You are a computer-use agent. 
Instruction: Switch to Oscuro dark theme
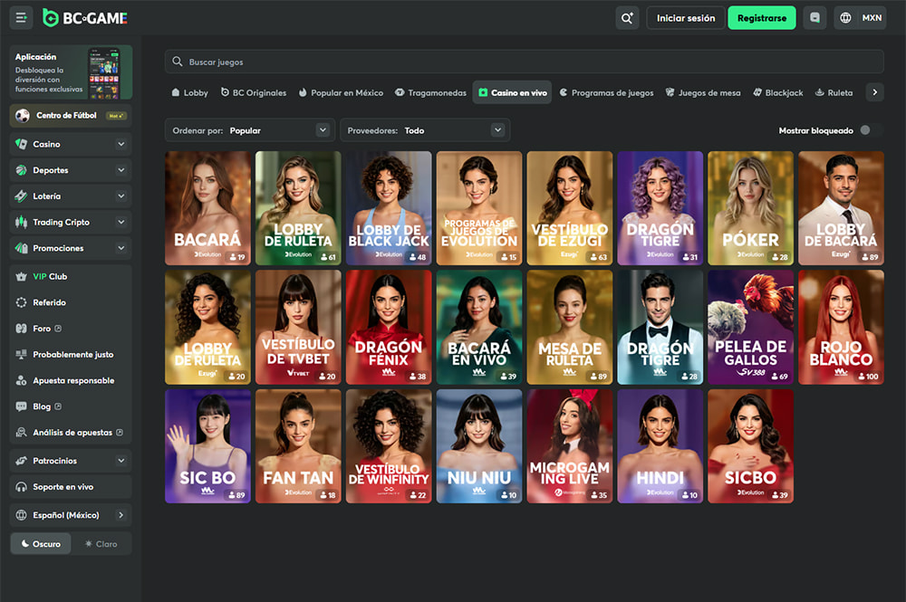point(41,544)
